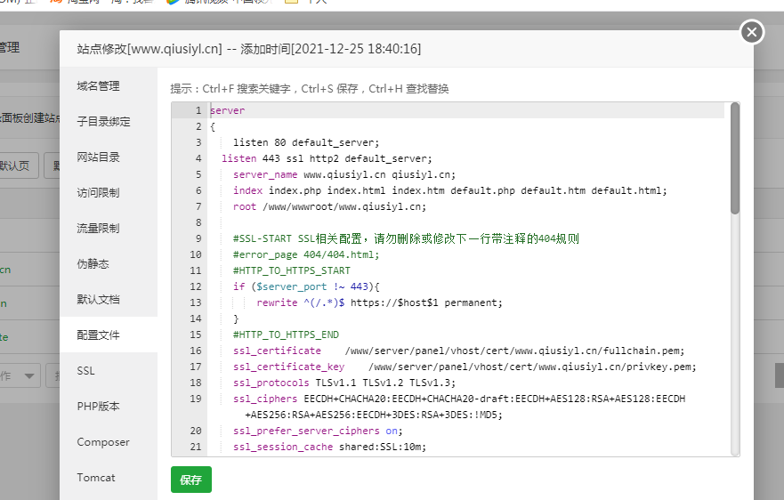Click the 'listen 80 default_server;' line
Viewport: 784px width, 500px height.
pyautogui.click(x=306, y=142)
